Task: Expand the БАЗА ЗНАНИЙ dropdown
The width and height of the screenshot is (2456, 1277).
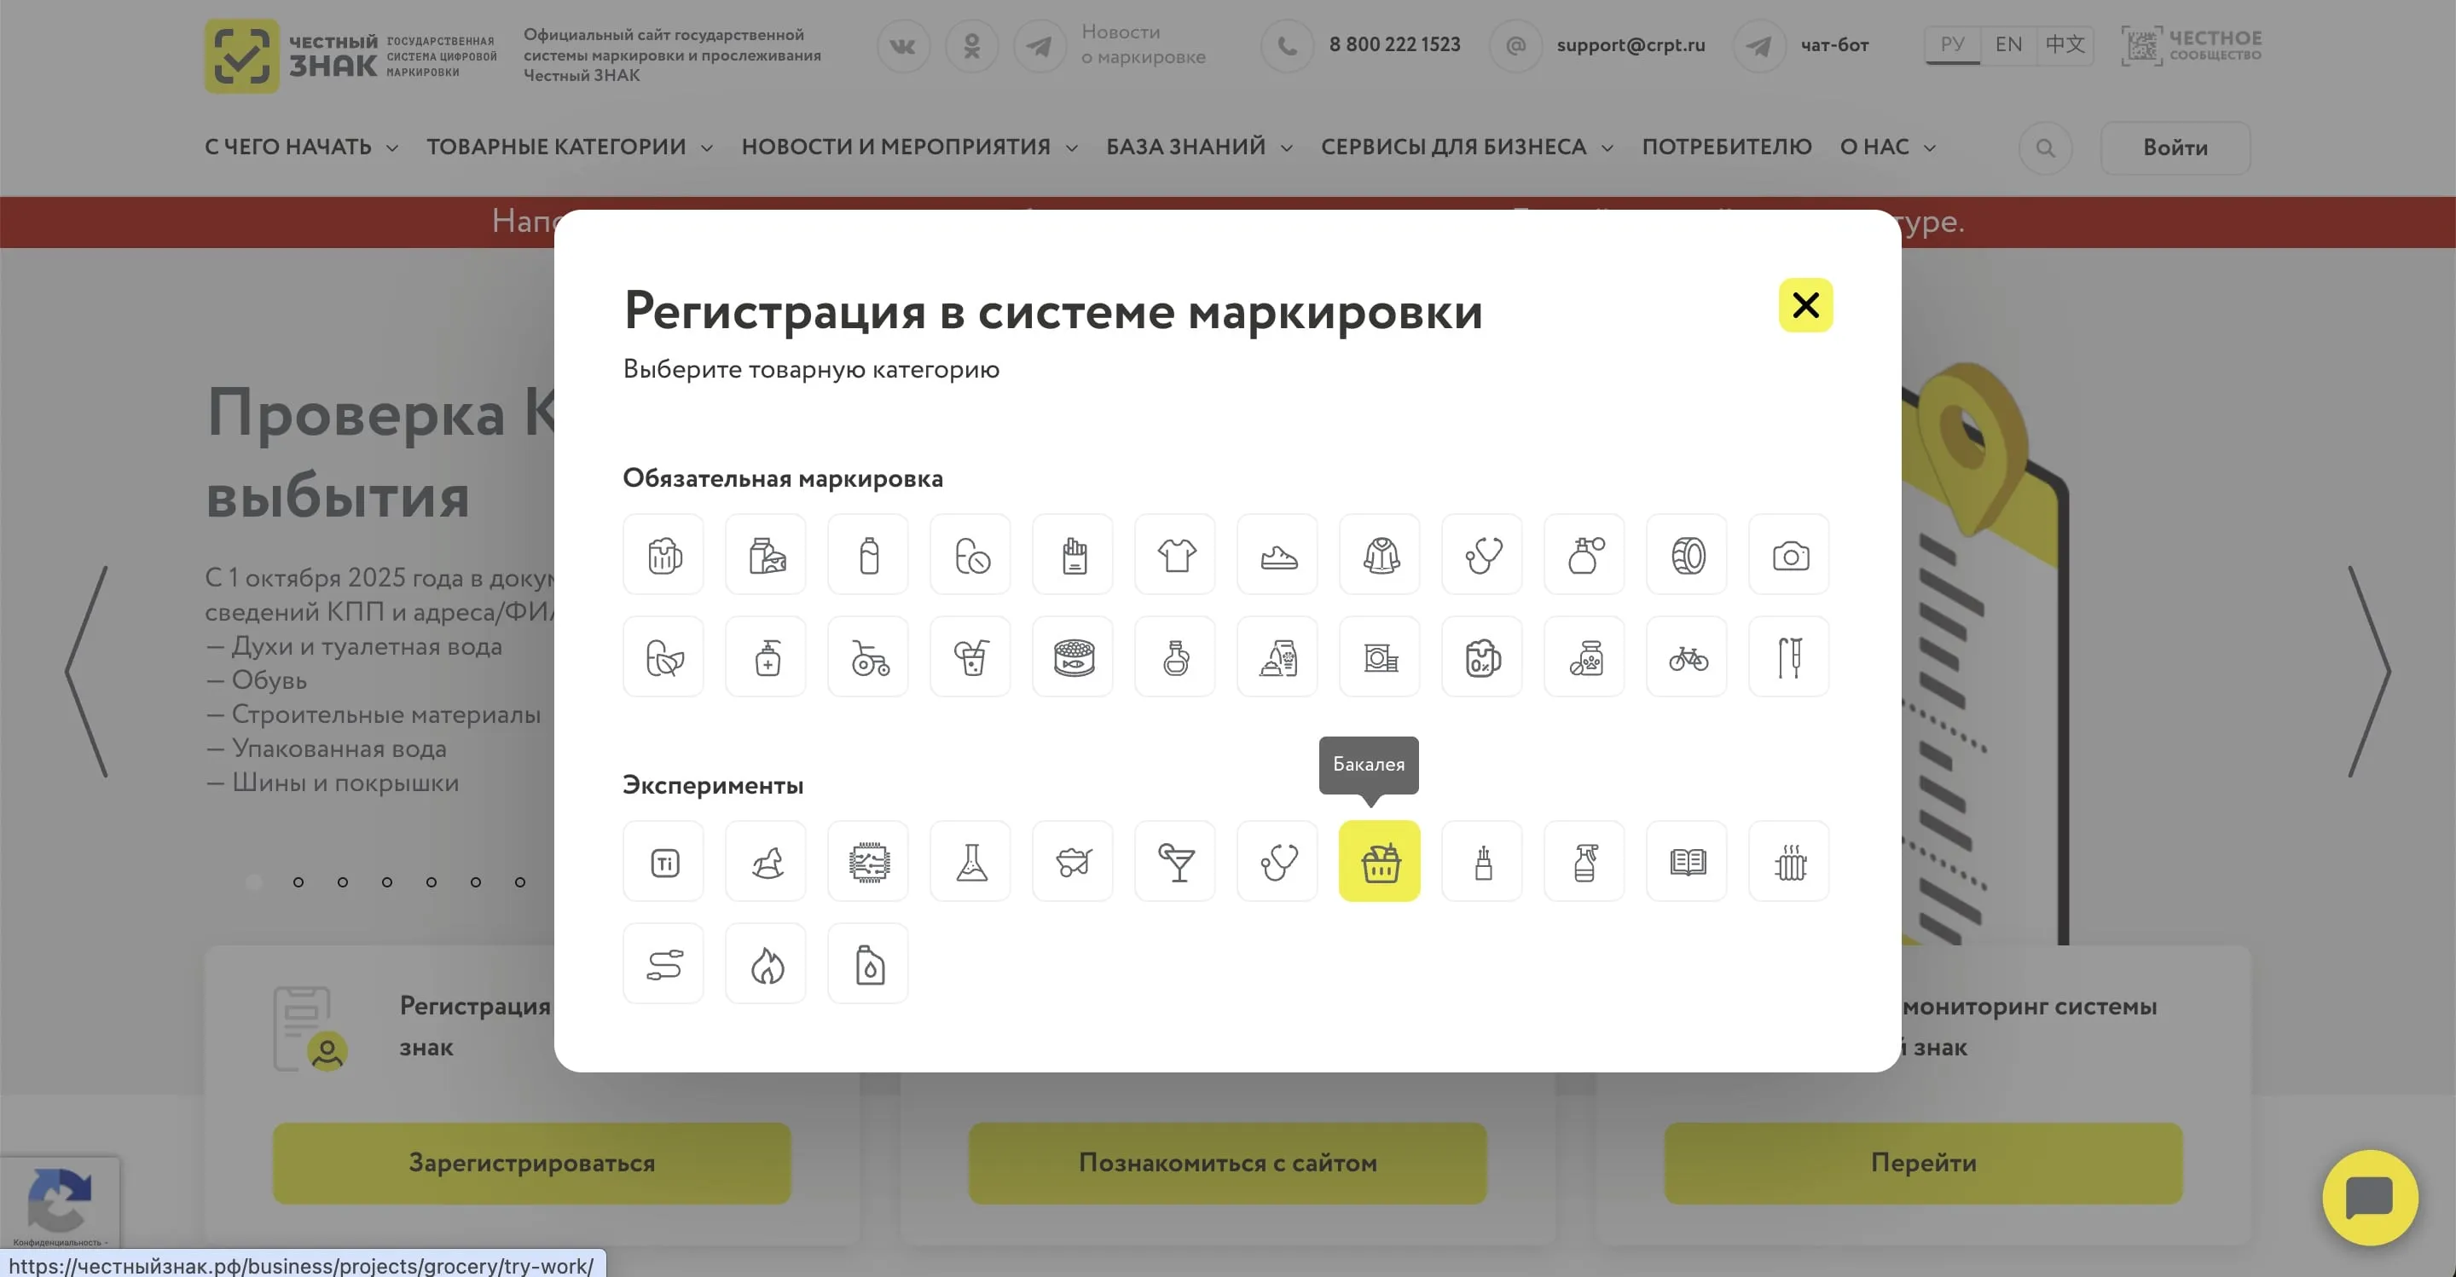Action: [1198, 147]
